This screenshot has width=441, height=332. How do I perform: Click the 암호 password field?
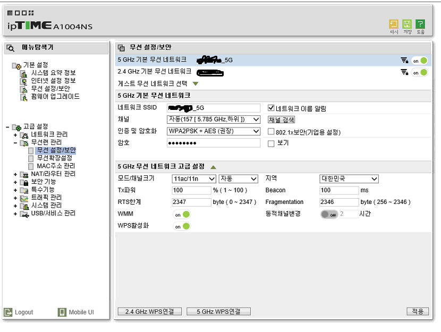pos(214,143)
